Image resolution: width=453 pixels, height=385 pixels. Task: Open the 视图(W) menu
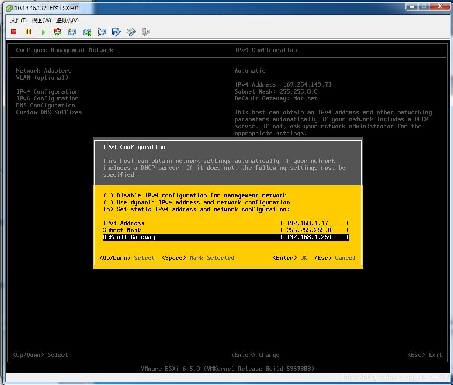41,20
